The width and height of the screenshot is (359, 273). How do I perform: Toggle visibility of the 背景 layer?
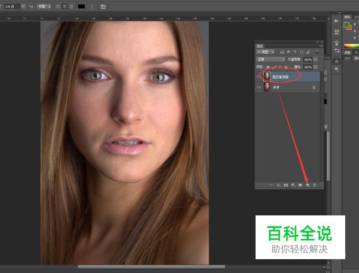(x=259, y=87)
